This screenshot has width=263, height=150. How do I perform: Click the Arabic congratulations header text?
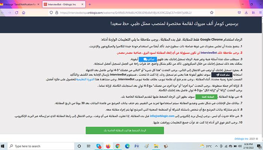tap(174, 24)
